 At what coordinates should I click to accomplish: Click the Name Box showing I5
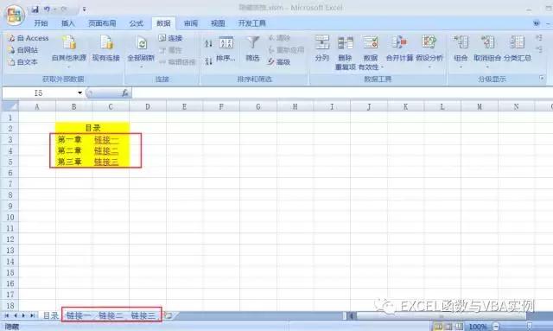pyautogui.click(x=39, y=93)
